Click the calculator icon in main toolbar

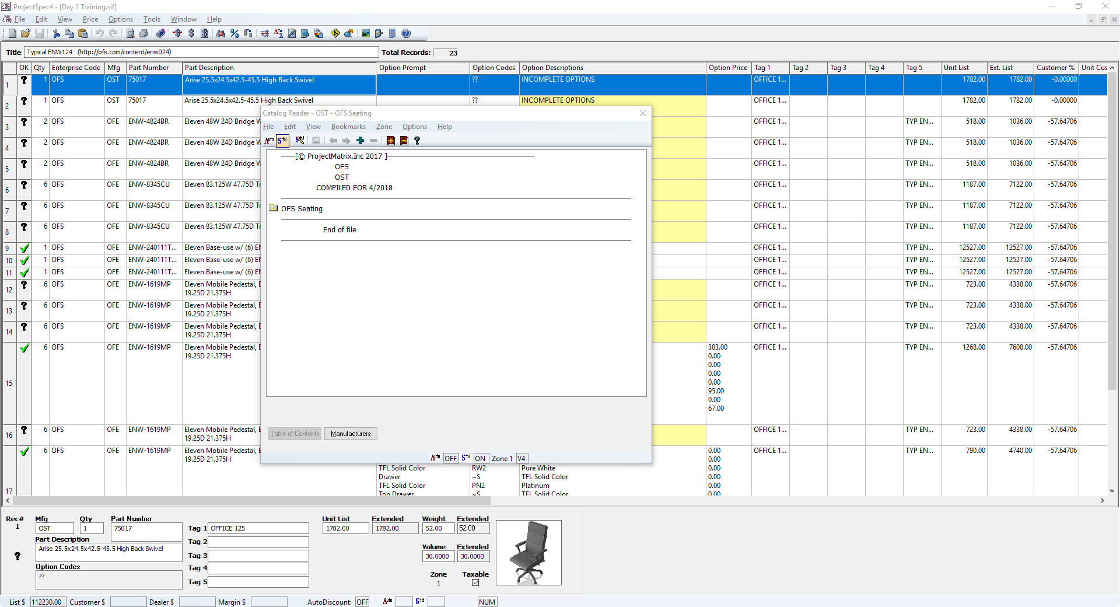pos(393,33)
